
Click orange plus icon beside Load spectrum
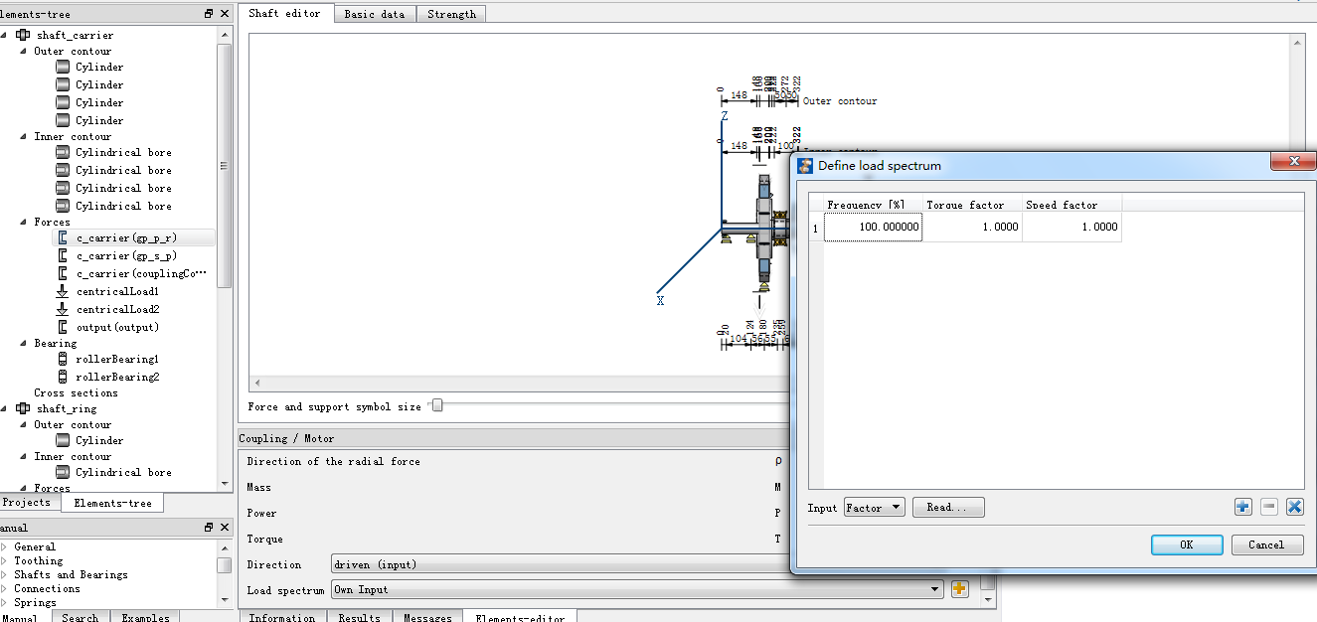pos(959,589)
